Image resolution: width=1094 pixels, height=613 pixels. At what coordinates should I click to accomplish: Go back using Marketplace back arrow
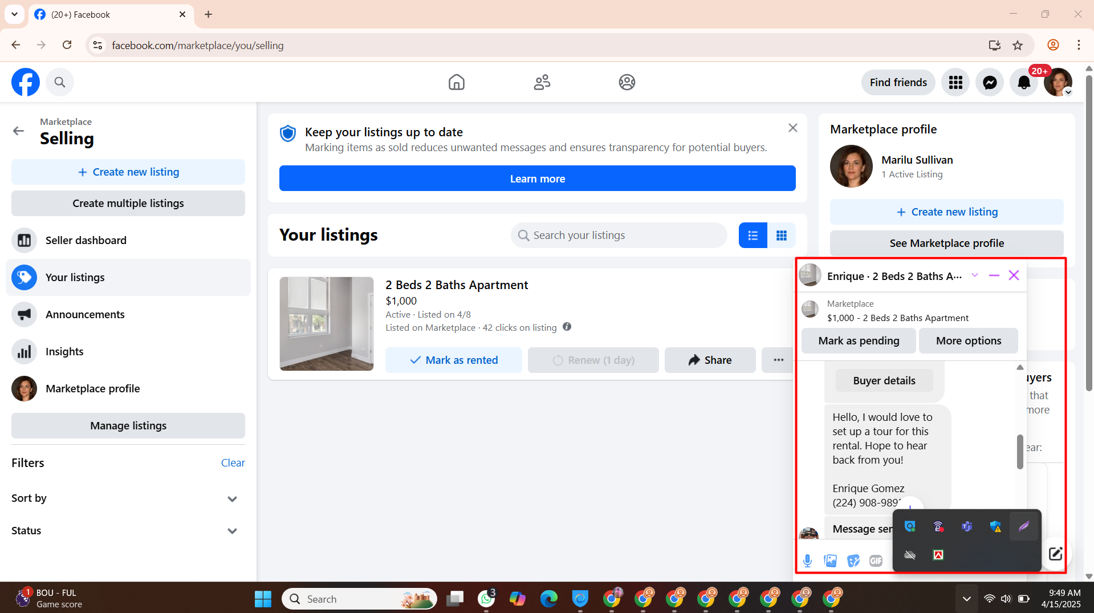click(18, 131)
